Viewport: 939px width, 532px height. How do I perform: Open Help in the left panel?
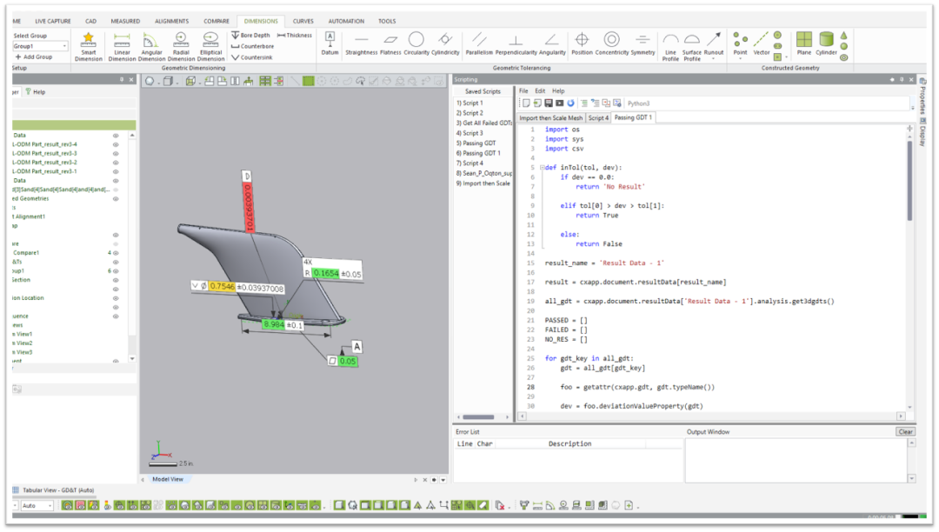click(36, 92)
